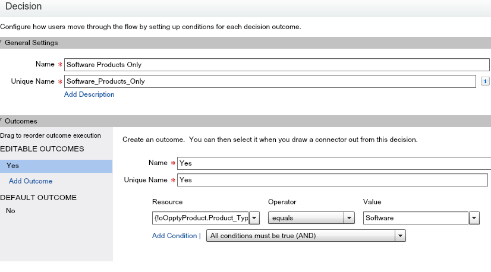Click the info icon beside Unique Name

pos(485,81)
